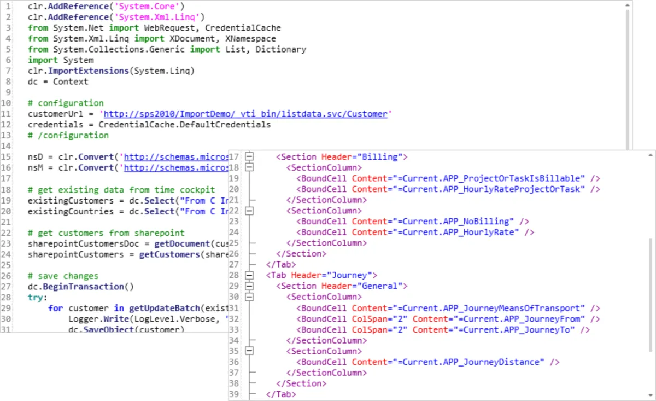This screenshot has width=656, height=401.
Task: Click the APP_JourneyFrom BoundCell line
Action: click(448, 319)
